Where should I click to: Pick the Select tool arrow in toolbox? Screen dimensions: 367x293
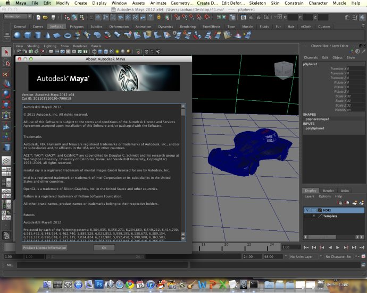pos(6,52)
